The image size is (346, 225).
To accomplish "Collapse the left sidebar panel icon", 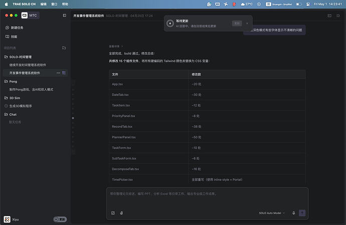I will (64, 15).
